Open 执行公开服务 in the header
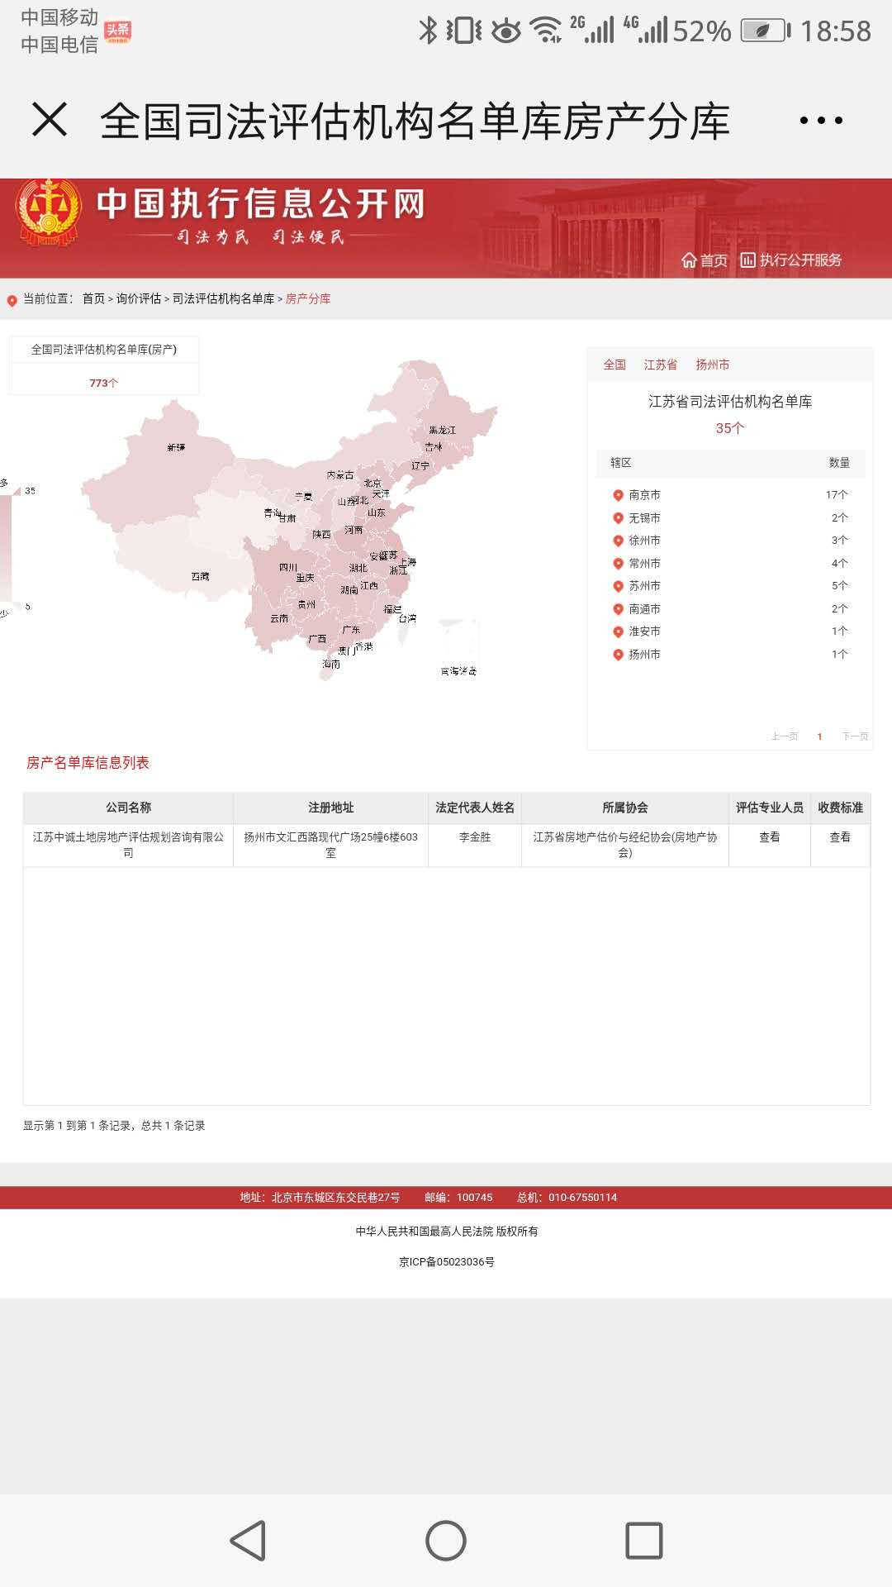The image size is (892, 1587). [791, 260]
